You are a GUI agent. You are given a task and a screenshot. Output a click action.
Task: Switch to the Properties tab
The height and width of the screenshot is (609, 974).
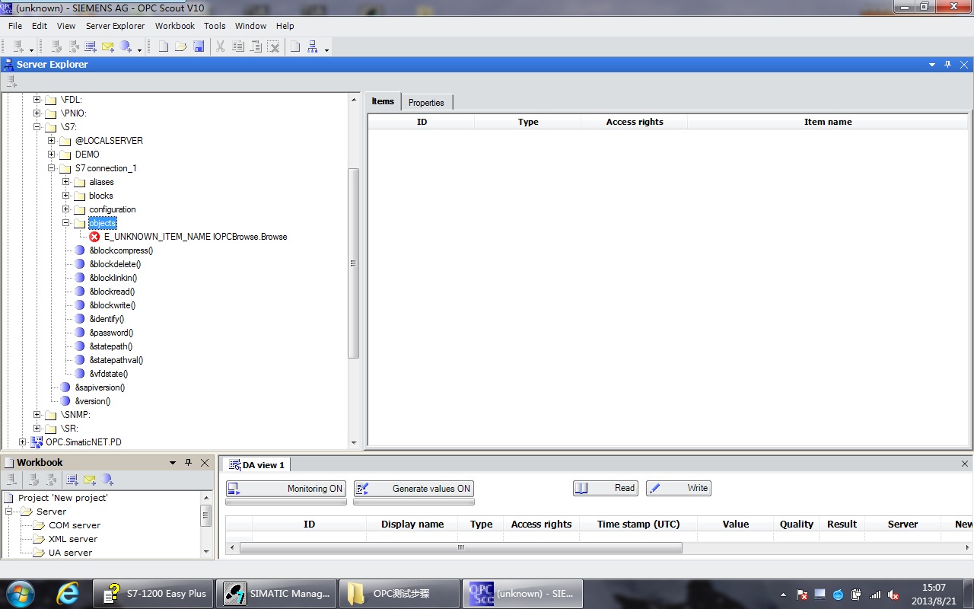point(426,103)
